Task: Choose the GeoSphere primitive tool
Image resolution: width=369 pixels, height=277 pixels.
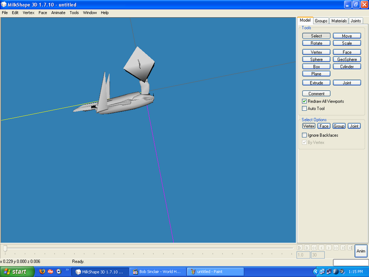Action: click(347, 60)
